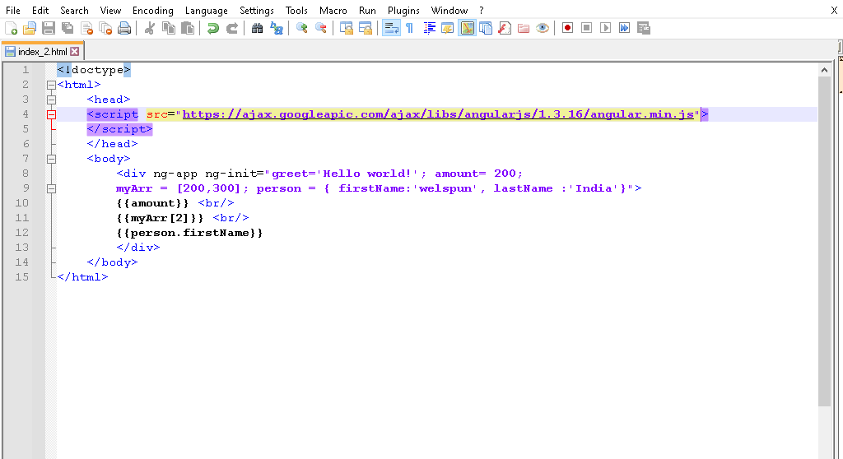This screenshot has height=459, width=843.
Task: Save the file with the floppy disk icon
Action: pyautogui.click(x=49, y=28)
